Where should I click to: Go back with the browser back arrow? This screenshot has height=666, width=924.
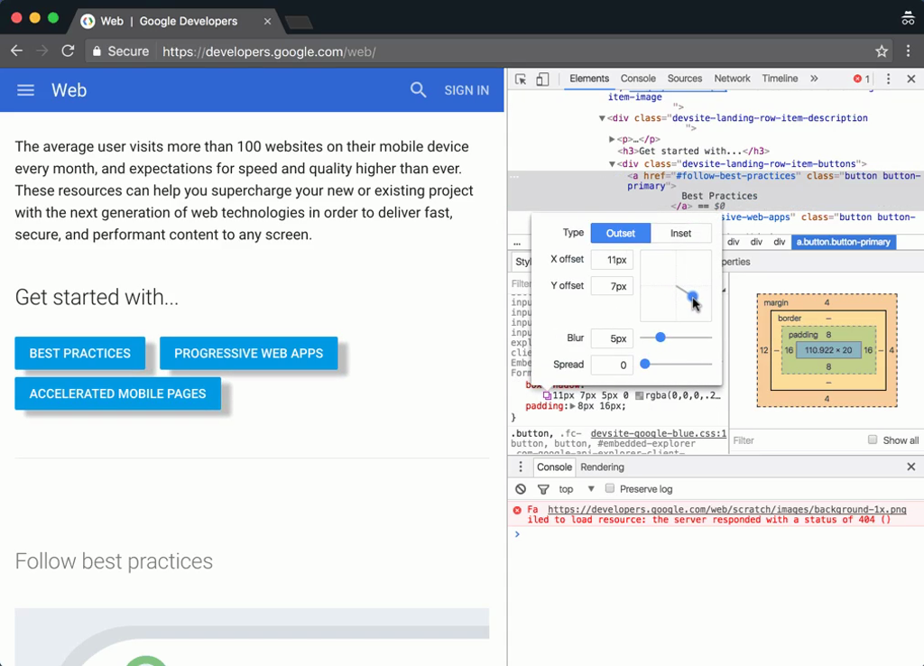point(16,51)
